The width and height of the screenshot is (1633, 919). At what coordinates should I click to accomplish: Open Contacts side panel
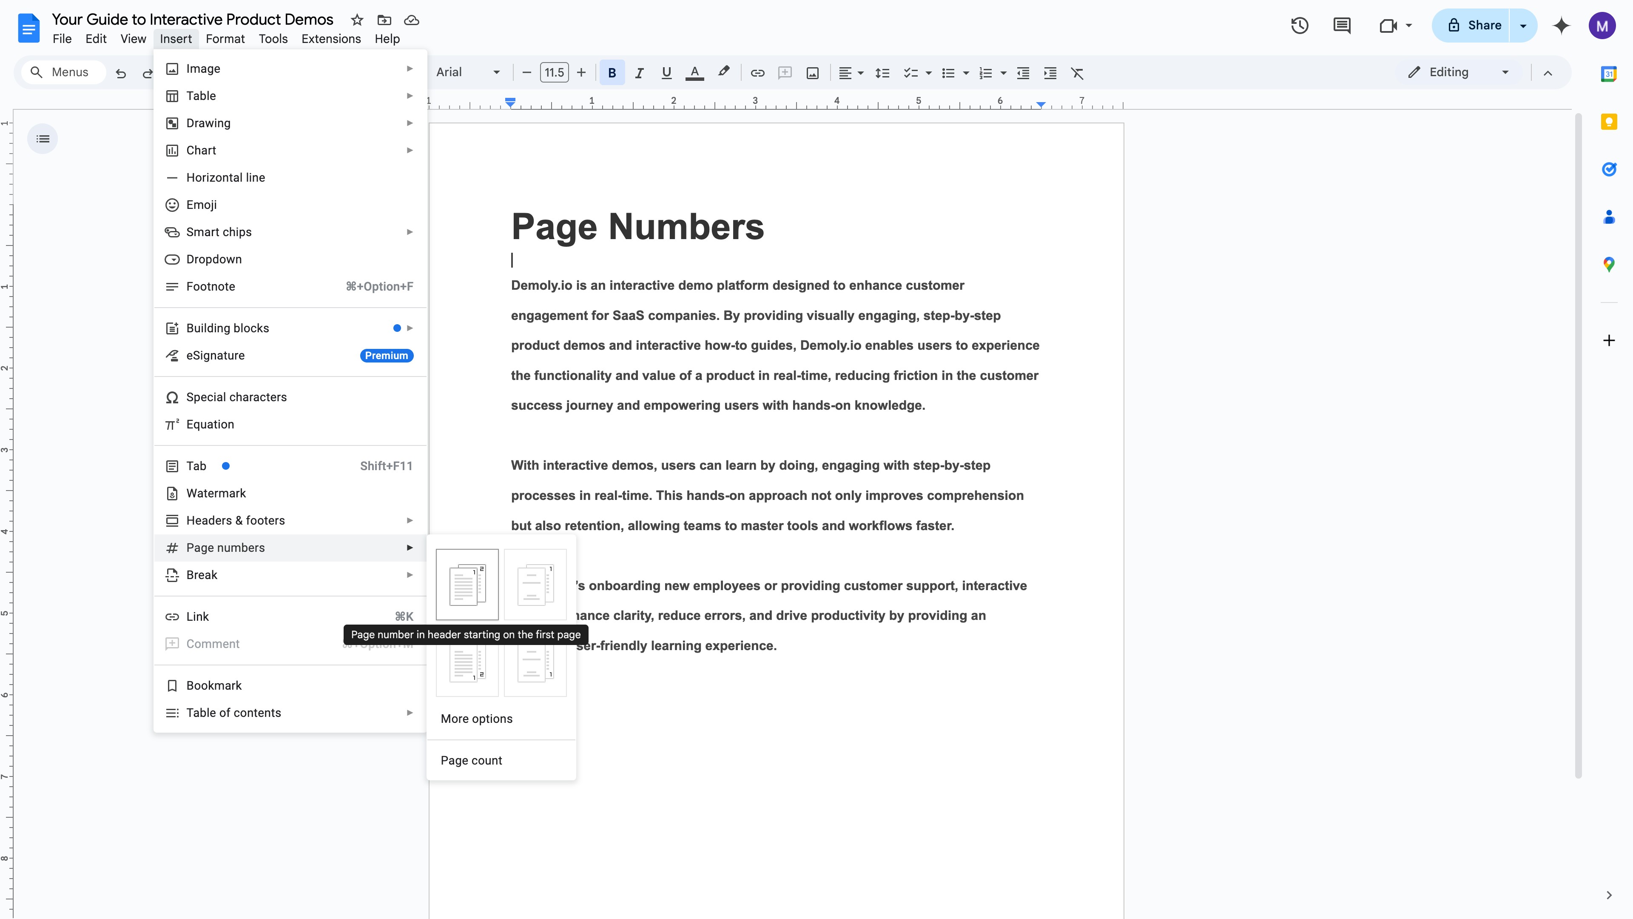pyautogui.click(x=1609, y=217)
